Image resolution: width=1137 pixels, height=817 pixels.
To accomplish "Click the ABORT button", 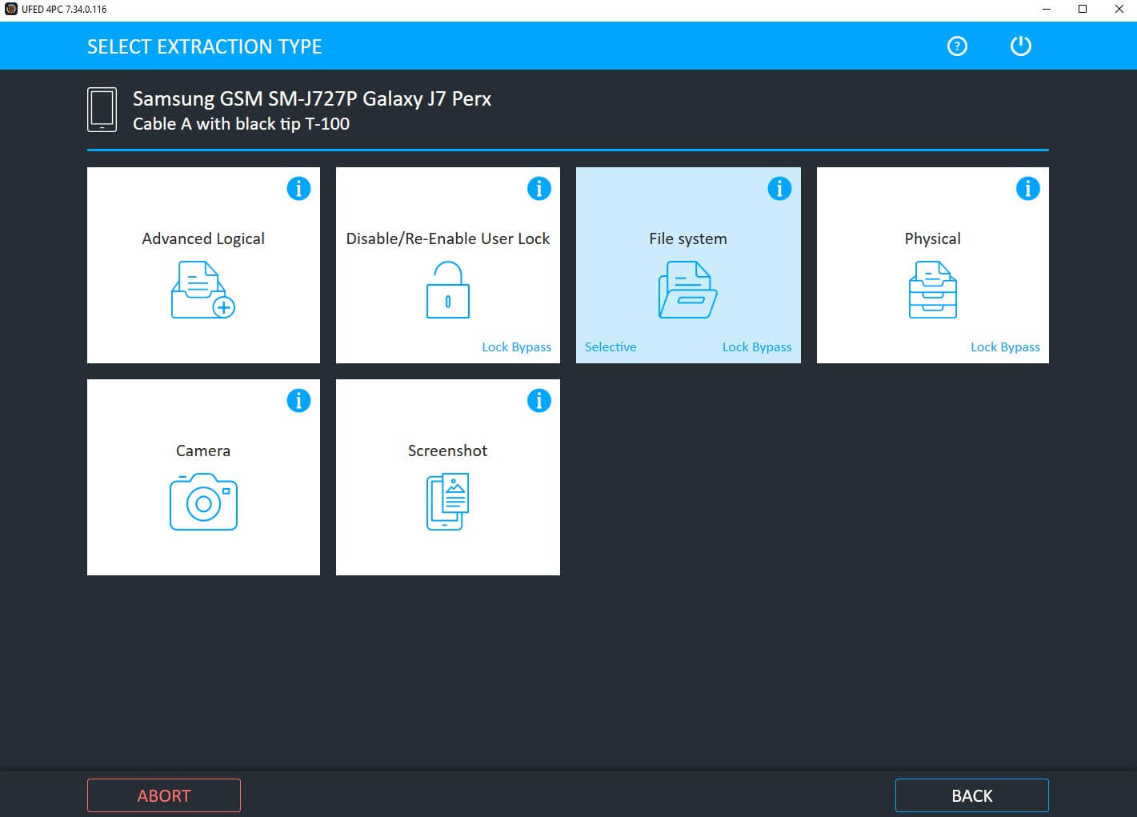I will point(164,795).
